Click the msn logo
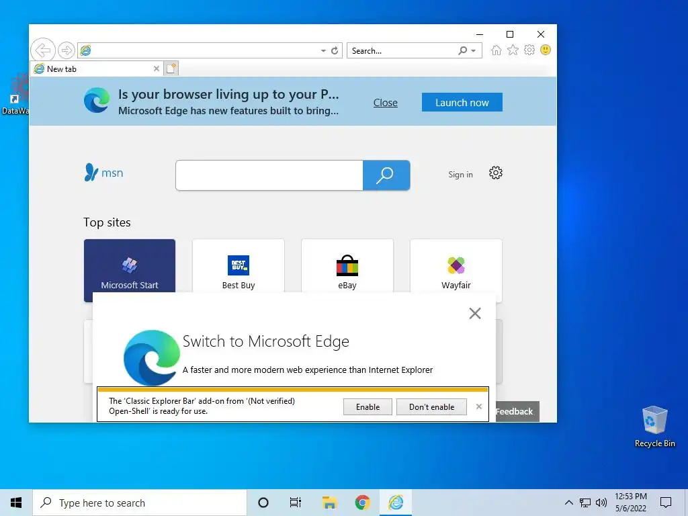Image resolution: width=688 pixels, height=516 pixels. pyautogui.click(x=103, y=173)
